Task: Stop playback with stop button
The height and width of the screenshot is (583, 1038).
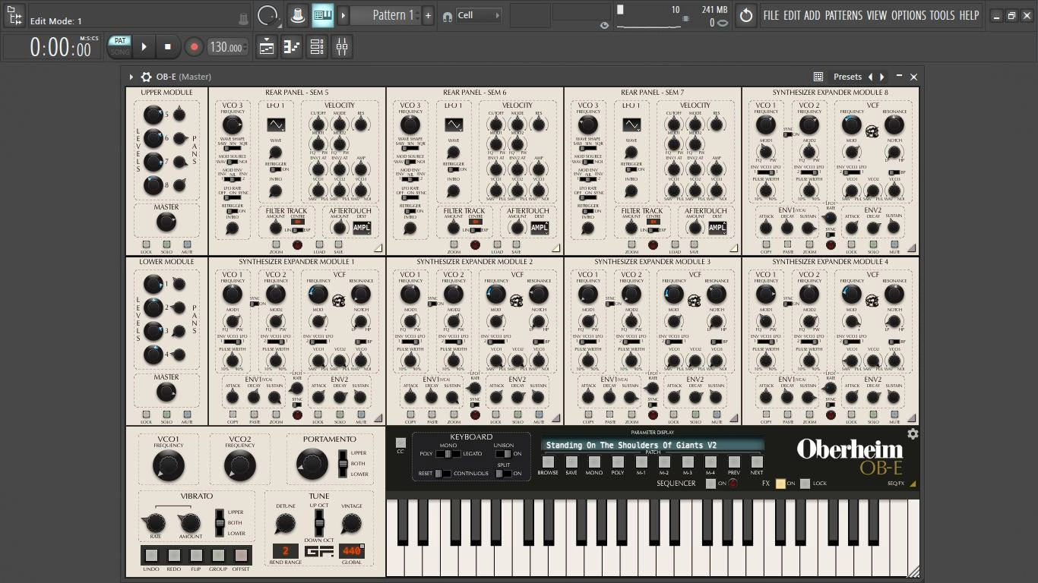Action: pos(168,46)
